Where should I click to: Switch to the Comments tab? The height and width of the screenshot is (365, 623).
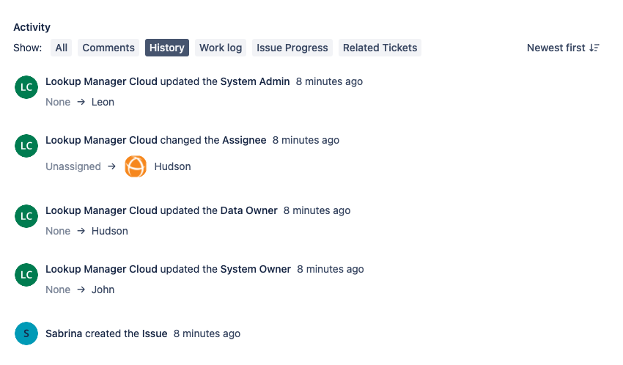click(108, 48)
